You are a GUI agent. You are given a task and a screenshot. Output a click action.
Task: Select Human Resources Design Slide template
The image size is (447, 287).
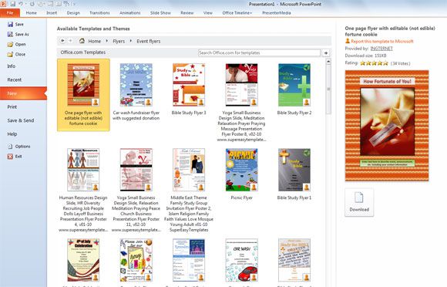(x=83, y=170)
